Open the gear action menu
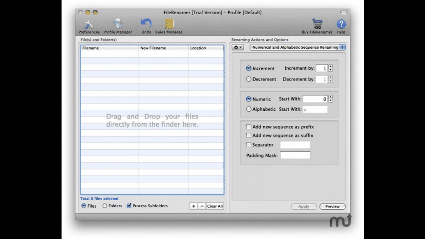Image resolution: width=425 pixels, height=239 pixels. point(238,47)
